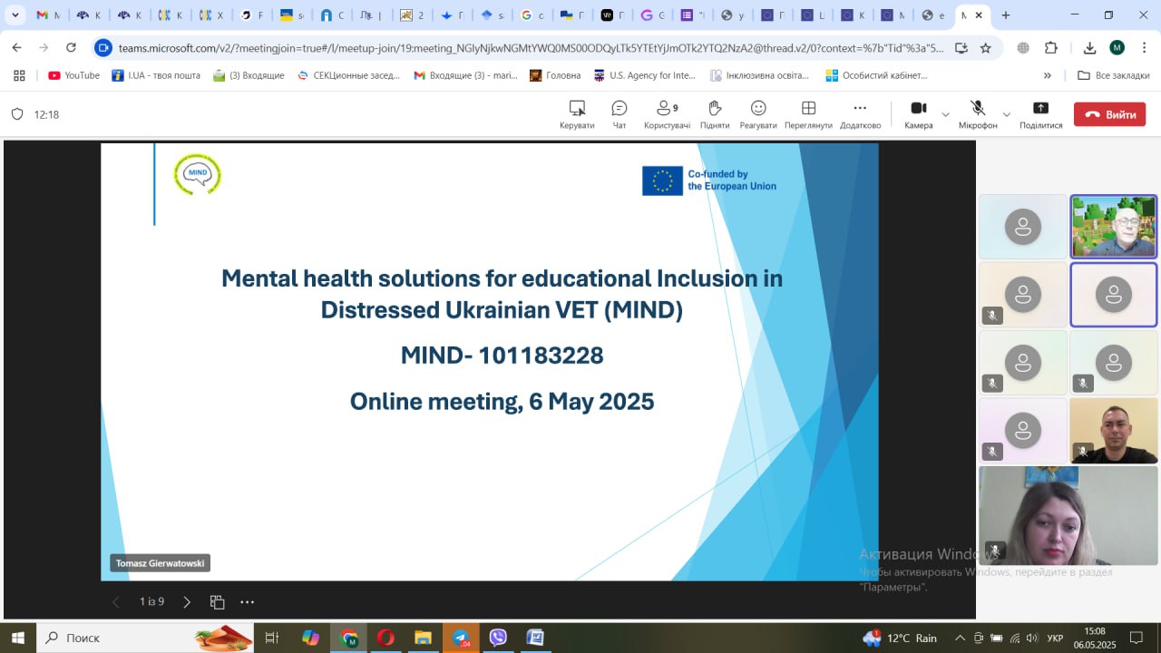
Task: Open the Windows notification center icon
Action: pos(1136,638)
